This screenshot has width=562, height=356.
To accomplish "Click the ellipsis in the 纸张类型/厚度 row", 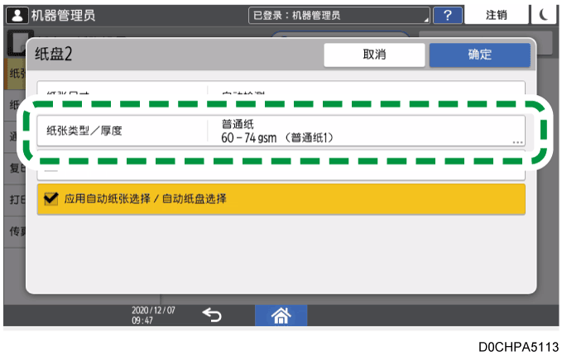I will click(x=517, y=142).
